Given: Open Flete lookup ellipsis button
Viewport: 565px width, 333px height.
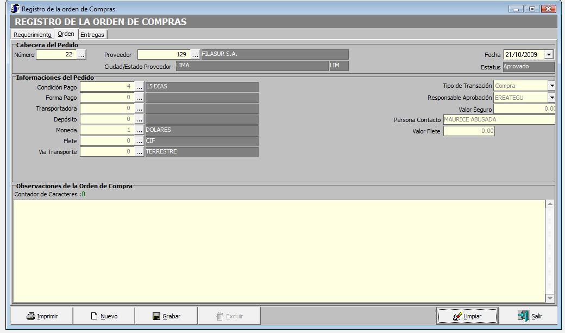Looking at the screenshot, I should [x=140, y=141].
